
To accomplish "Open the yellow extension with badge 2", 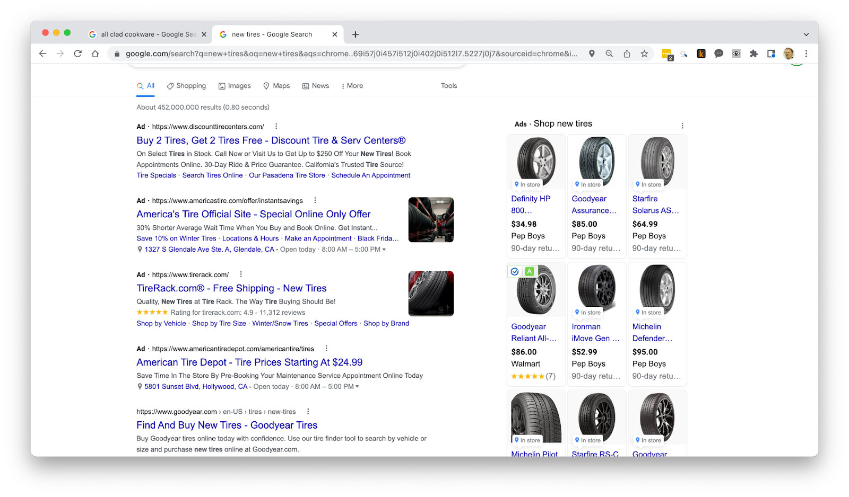I will coord(667,54).
